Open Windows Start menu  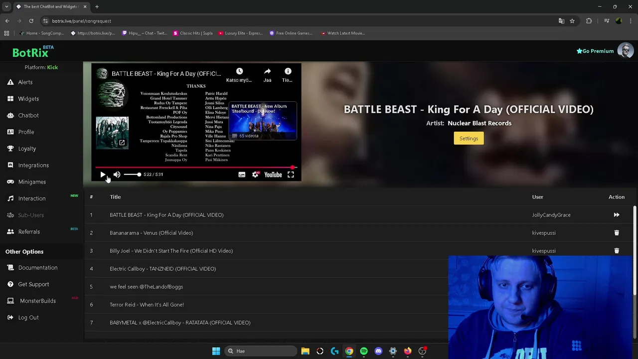(x=216, y=351)
